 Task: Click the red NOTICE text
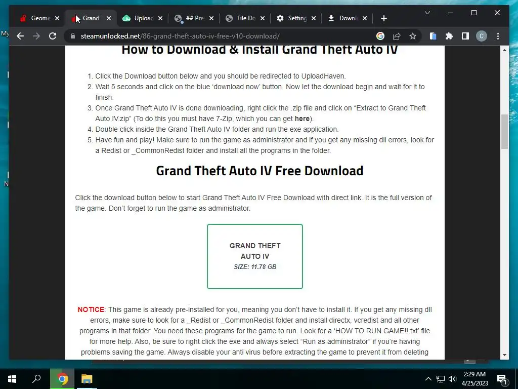click(x=91, y=309)
